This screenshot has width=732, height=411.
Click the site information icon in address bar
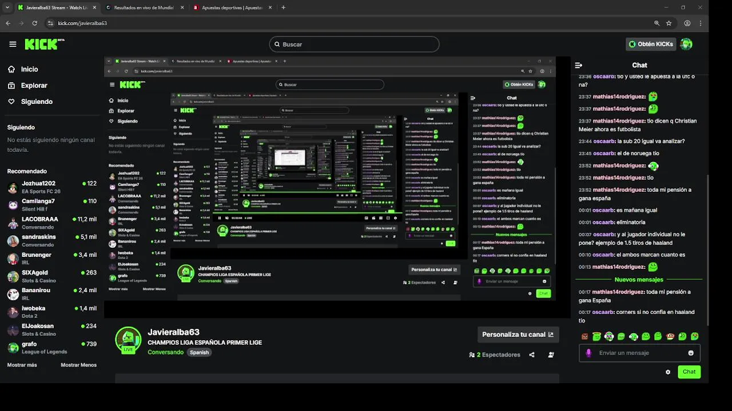(50, 23)
